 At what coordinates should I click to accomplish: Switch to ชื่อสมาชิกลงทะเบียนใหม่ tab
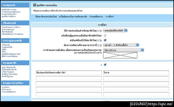click(x=46, y=17)
